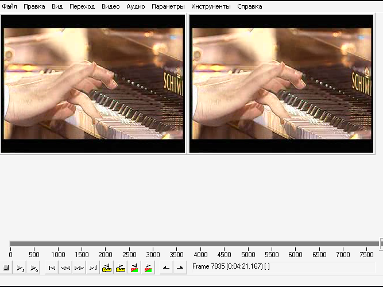Go to the next keyframe
Viewport: 383px width, 287px height.
121,268
